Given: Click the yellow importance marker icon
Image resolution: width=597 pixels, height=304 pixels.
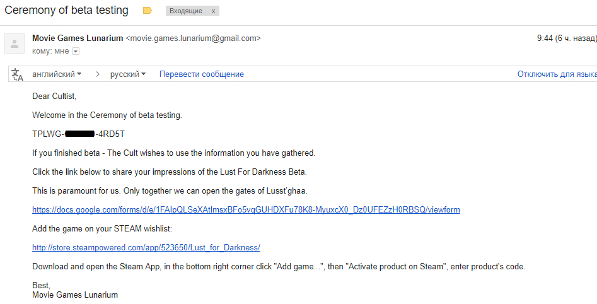Looking at the screenshot, I should [x=148, y=11].
